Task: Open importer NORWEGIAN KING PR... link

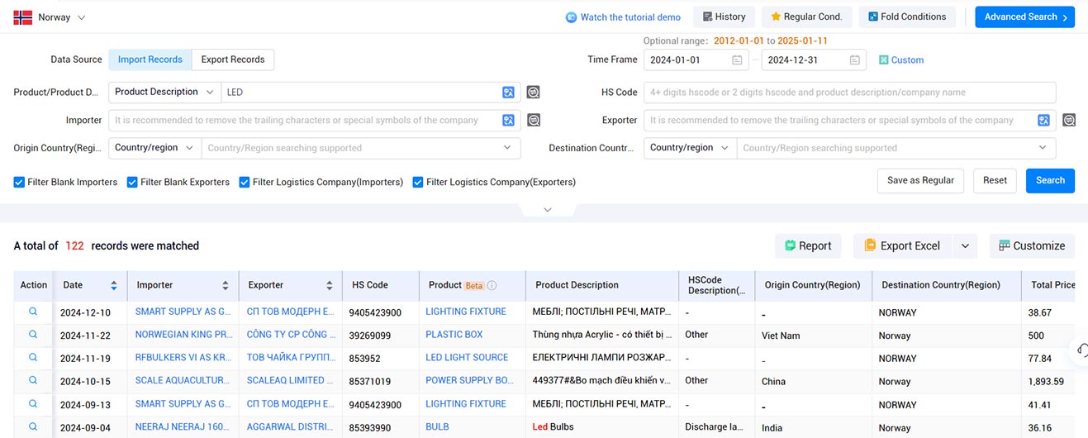Action: (x=182, y=335)
